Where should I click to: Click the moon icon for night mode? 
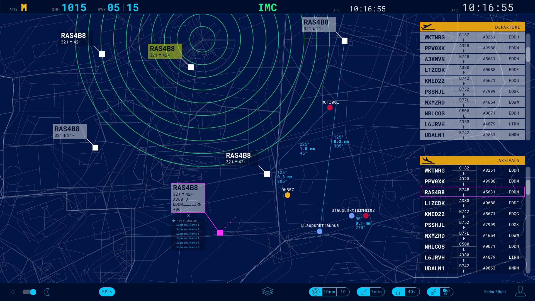pos(47,292)
